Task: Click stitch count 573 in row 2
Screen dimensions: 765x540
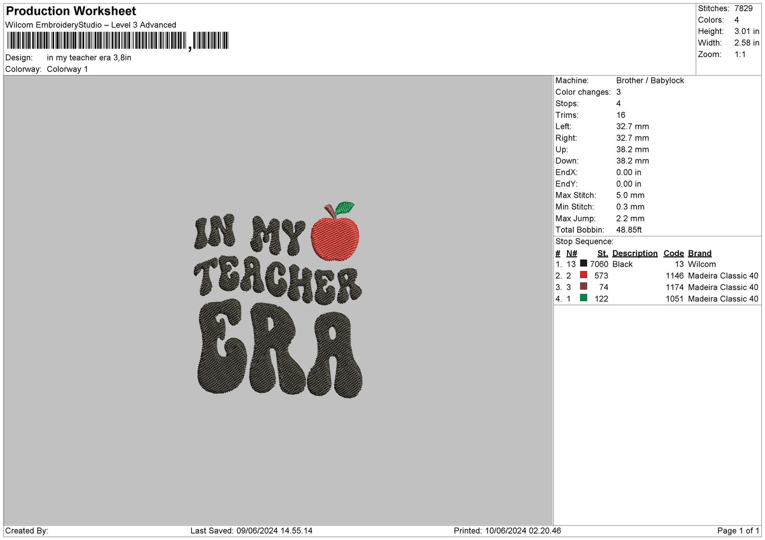Action: tap(601, 276)
